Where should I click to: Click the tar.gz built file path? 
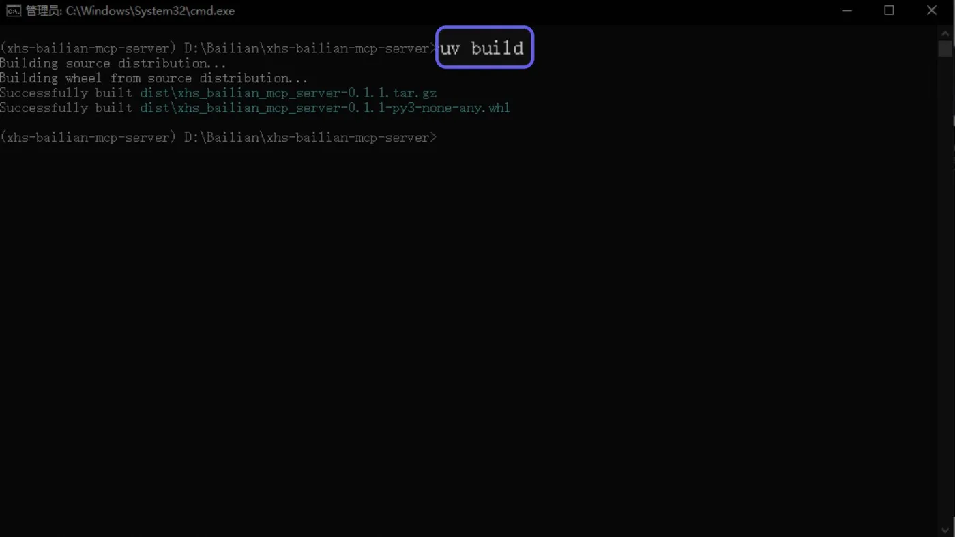coord(288,93)
